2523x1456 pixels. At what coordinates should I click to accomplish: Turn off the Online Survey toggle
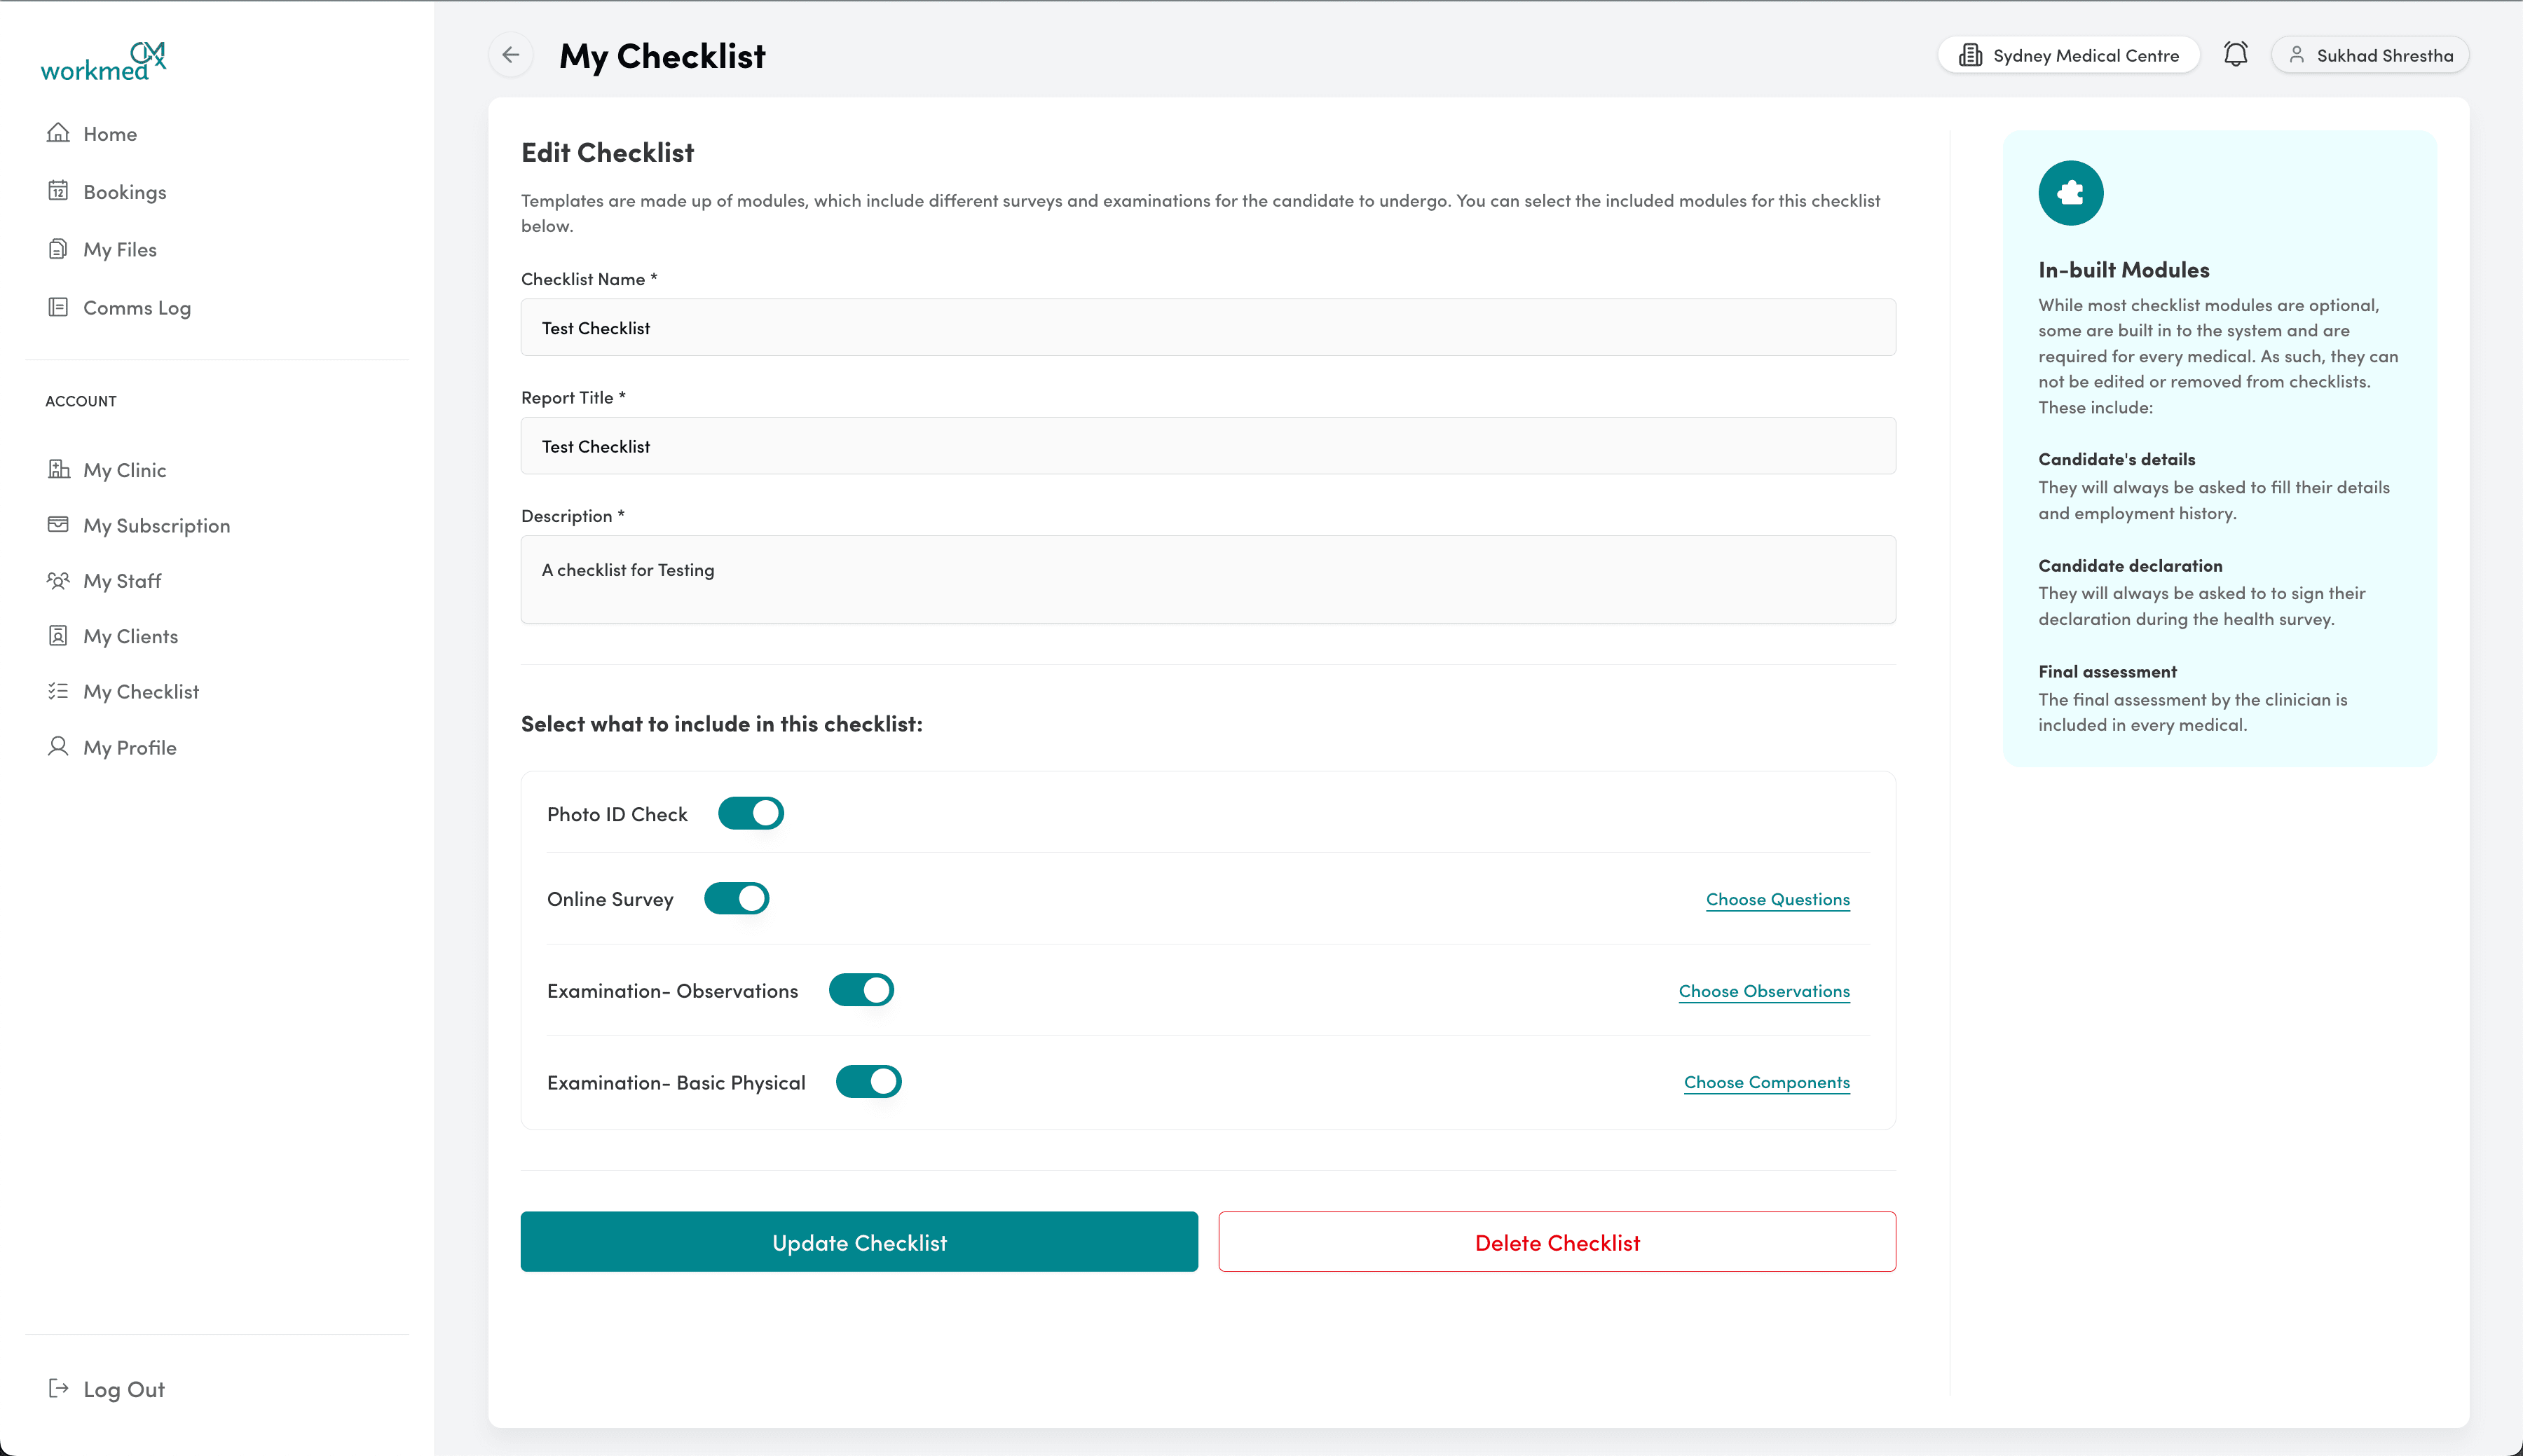(x=737, y=898)
